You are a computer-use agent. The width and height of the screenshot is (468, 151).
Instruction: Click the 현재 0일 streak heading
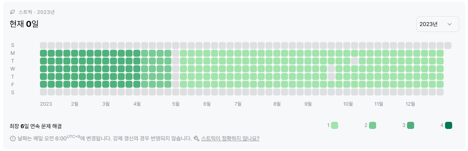pos(24,24)
